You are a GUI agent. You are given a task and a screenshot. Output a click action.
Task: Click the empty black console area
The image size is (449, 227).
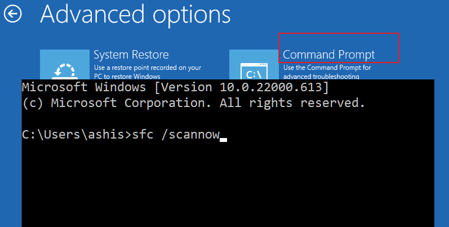(225, 186)
